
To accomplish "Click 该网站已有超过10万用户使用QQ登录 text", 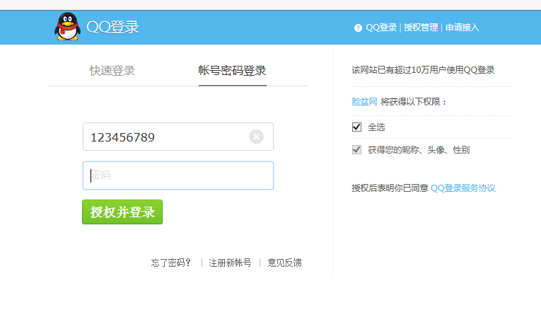I will tap(423, 70).
